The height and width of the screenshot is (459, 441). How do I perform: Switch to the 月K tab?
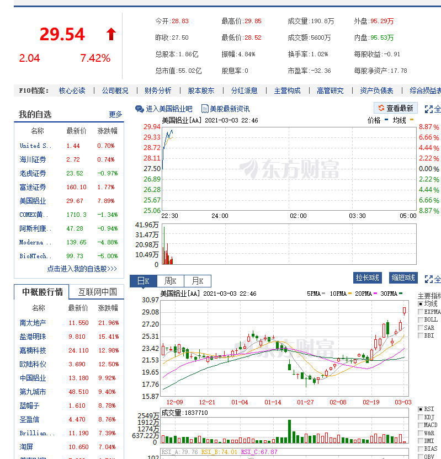198,281
